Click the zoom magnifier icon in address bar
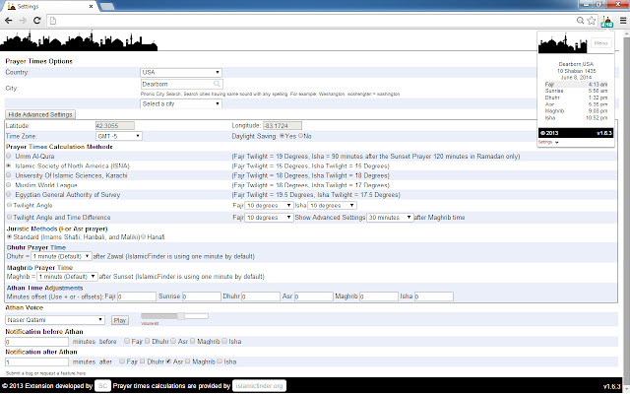 click(579, 19)
